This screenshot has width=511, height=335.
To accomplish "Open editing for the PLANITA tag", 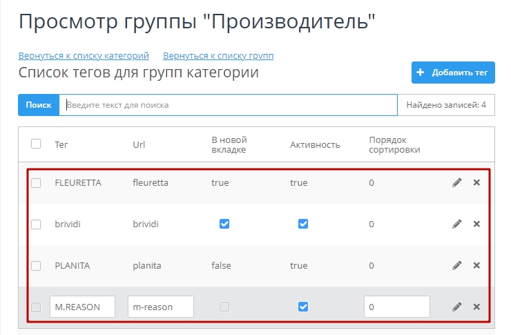I will click(x=456, y=266).
